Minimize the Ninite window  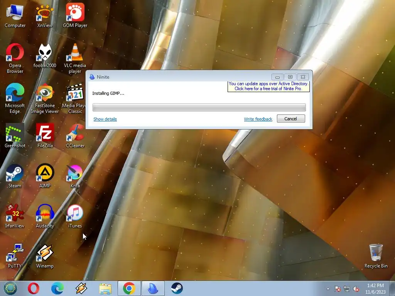click(x=277, y=77)
